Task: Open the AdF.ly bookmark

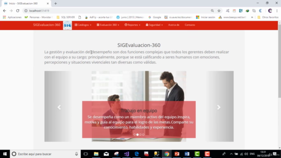Action: click(99, 17)
